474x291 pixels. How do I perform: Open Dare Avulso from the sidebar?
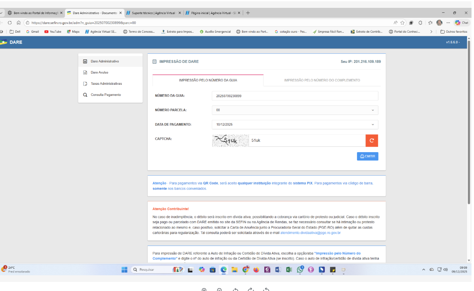[99, 72]
